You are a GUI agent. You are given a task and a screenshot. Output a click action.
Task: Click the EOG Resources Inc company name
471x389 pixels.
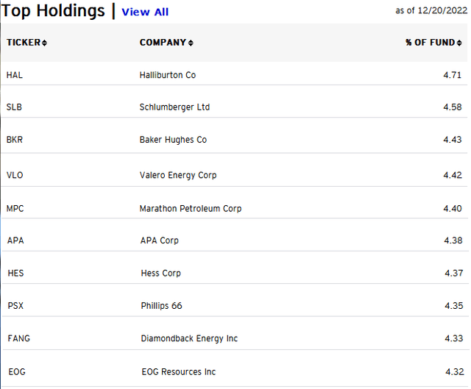[179, 372]
